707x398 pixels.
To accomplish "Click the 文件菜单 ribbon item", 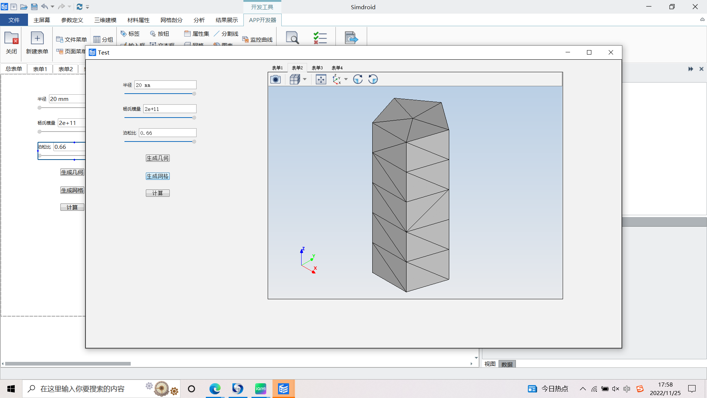I will pos(71,39).
